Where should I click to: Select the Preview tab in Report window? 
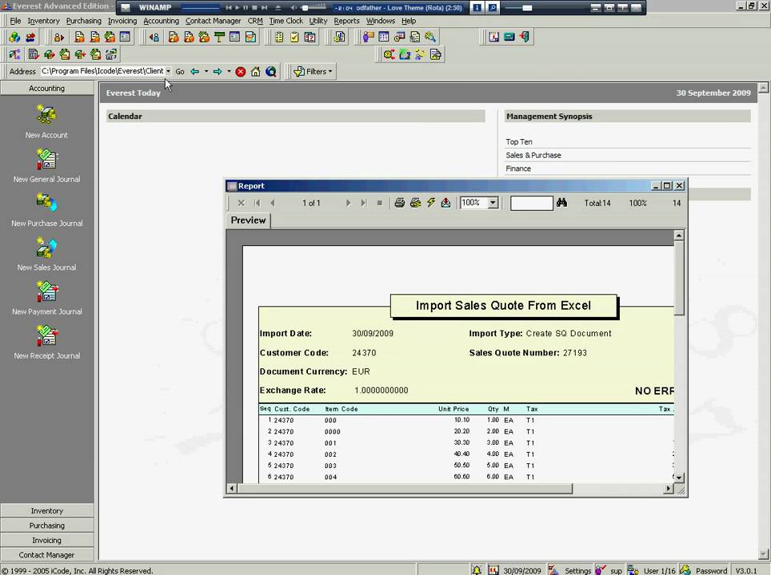(x=248, y=220)
